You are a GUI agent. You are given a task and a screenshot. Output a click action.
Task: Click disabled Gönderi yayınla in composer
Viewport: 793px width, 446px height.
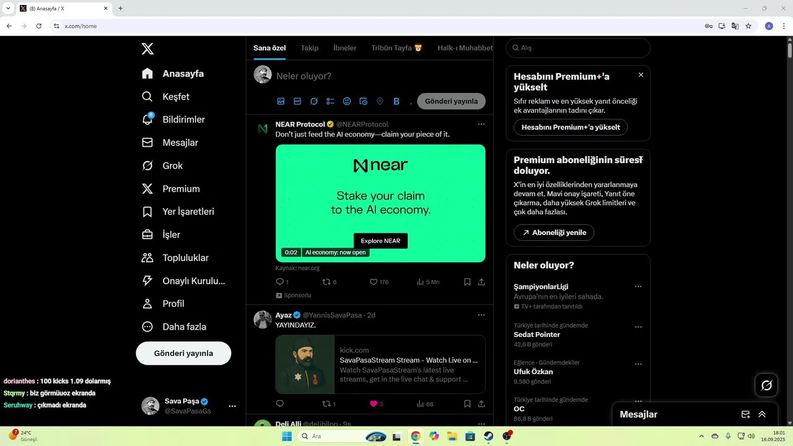[x=452, y=101]
